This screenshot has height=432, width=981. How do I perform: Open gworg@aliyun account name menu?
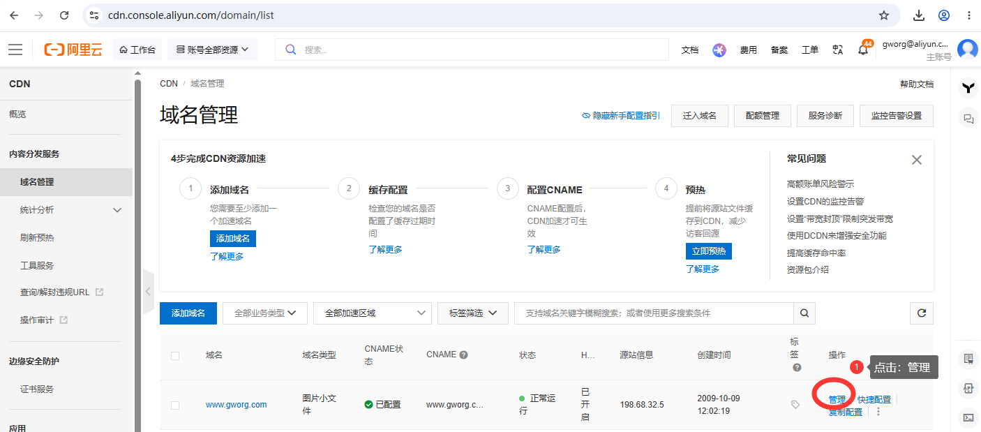915,43
